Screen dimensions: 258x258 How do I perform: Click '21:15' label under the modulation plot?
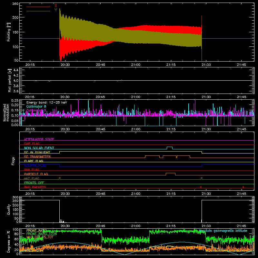(171, 129)
